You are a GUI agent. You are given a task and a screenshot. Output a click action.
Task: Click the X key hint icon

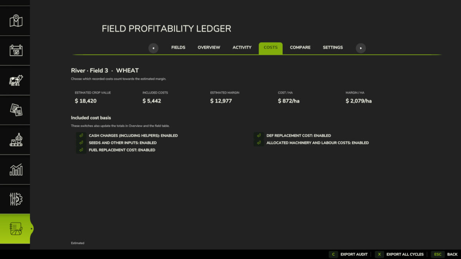379,254
